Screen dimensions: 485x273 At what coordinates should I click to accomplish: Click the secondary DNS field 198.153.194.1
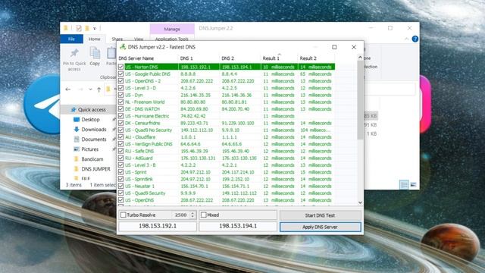[238, 226]
